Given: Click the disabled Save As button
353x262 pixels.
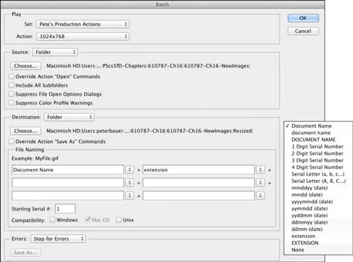Looking at the screenshot, I should pos(26,252).
